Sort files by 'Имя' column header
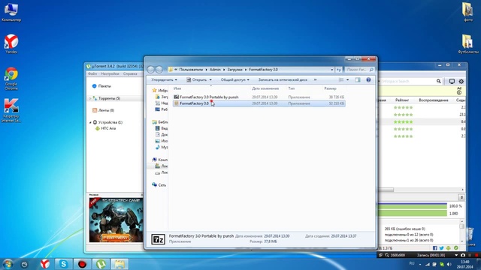The image size is (481, 270). [177, 88]
